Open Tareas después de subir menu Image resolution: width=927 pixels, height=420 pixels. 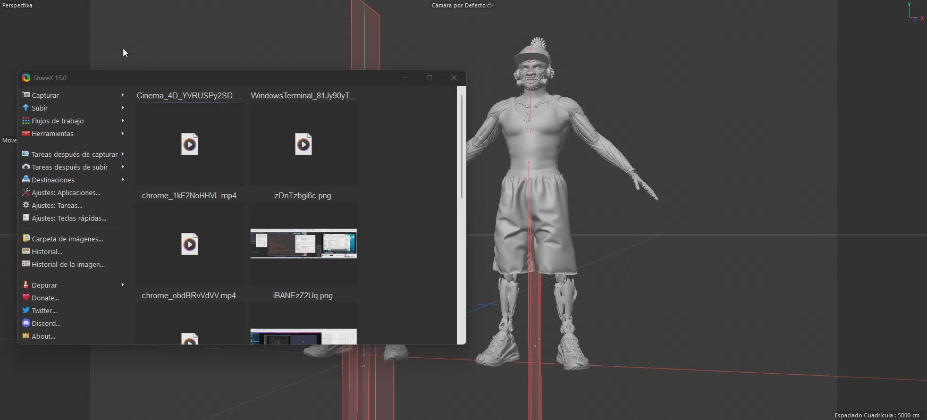click(70, 167)
